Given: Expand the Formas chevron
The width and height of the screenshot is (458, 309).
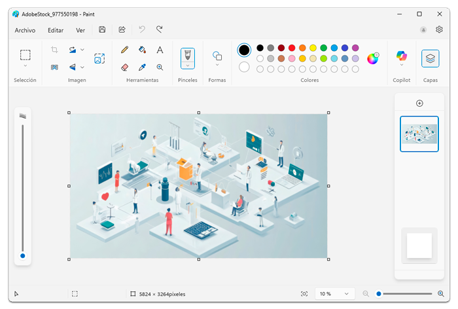Looking at the screenshot, I should pos(217,65).
